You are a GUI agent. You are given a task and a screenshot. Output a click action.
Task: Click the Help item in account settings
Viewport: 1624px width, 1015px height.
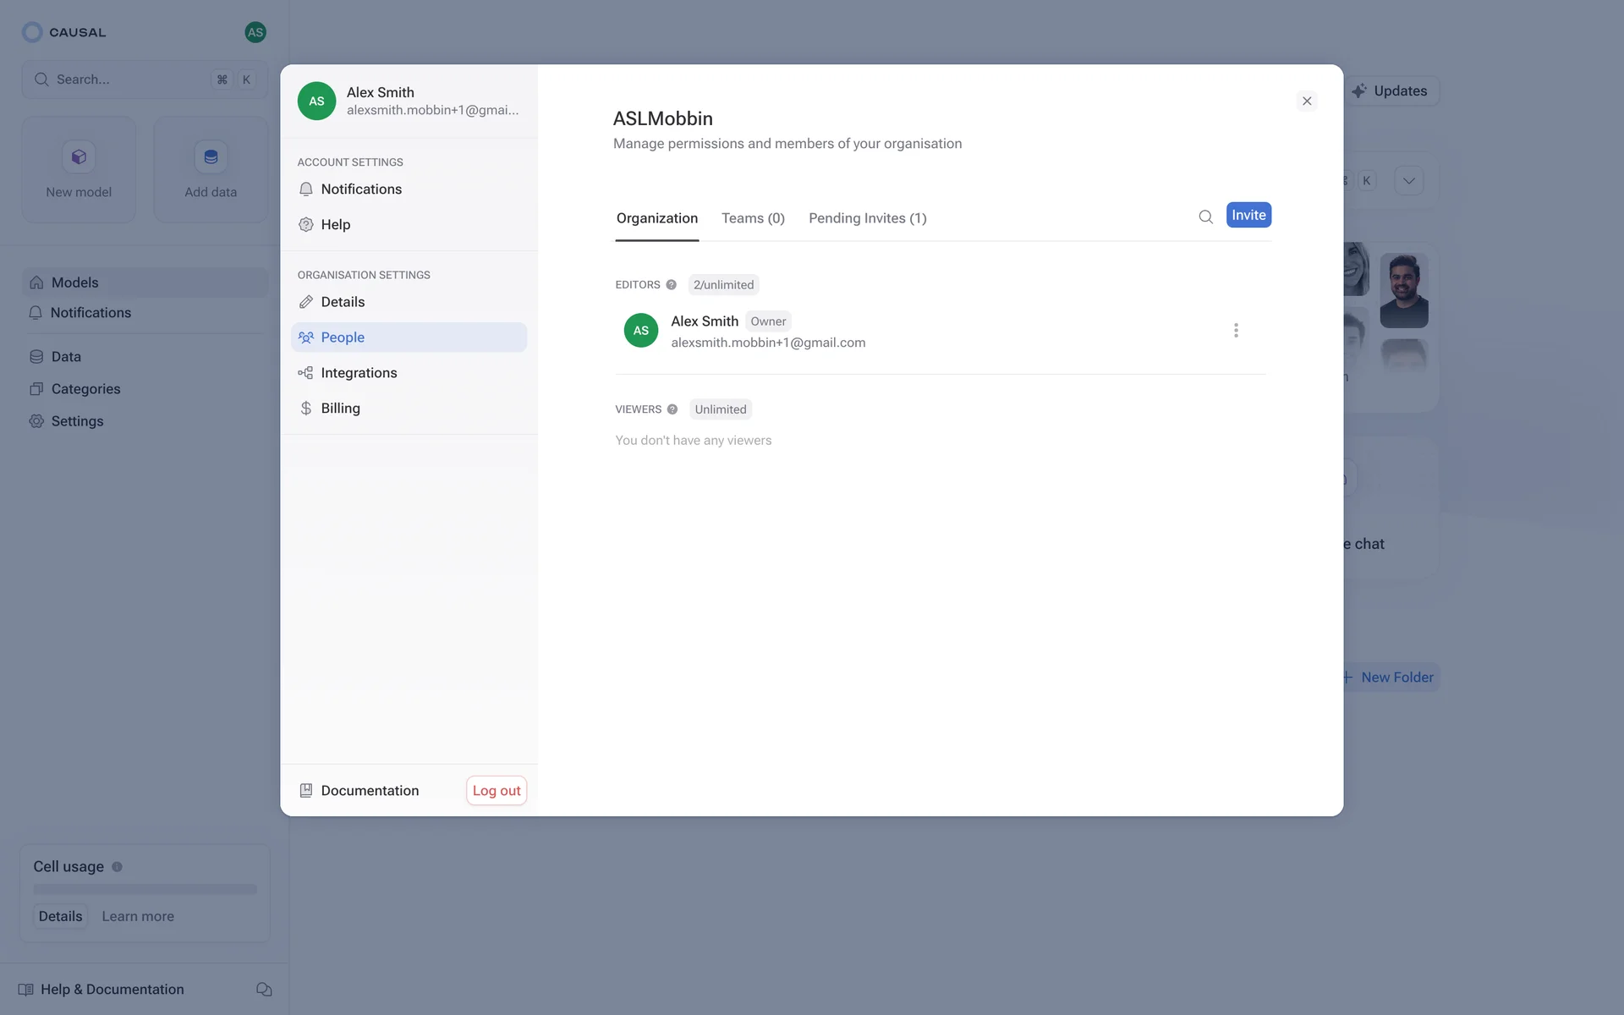(335, 225)
